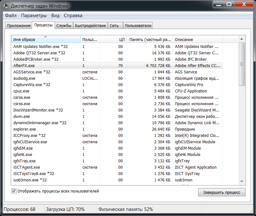Sort by the Польз... column header
Viewport: 256px width, 216px height.
point(90,39)
